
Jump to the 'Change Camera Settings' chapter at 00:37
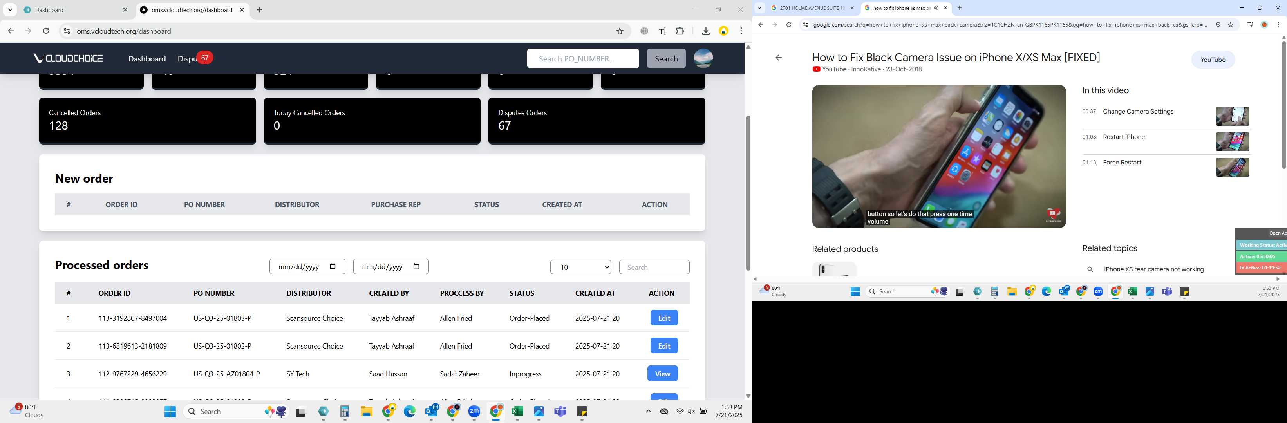[x=1138, y=111]
